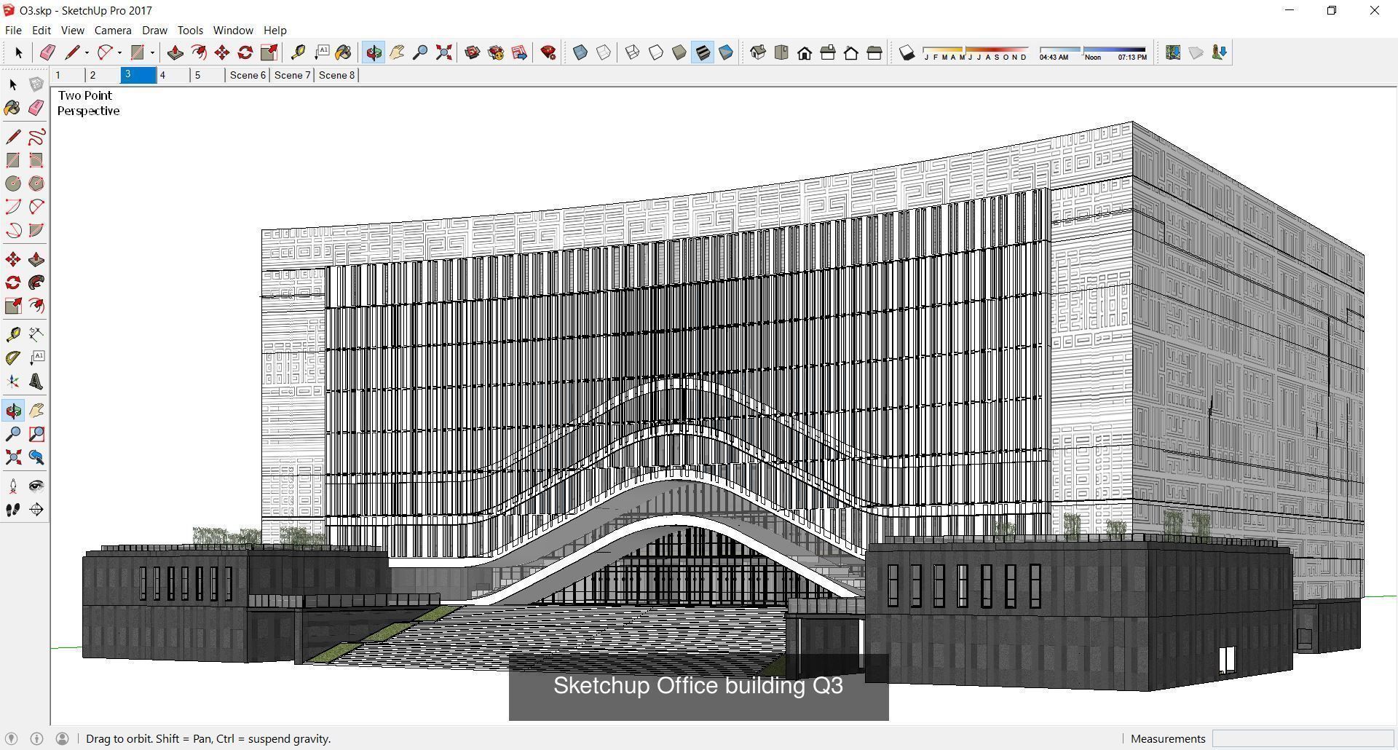Activate the Look Around eye tool
Screen dimensions: 1398x750
36,486
